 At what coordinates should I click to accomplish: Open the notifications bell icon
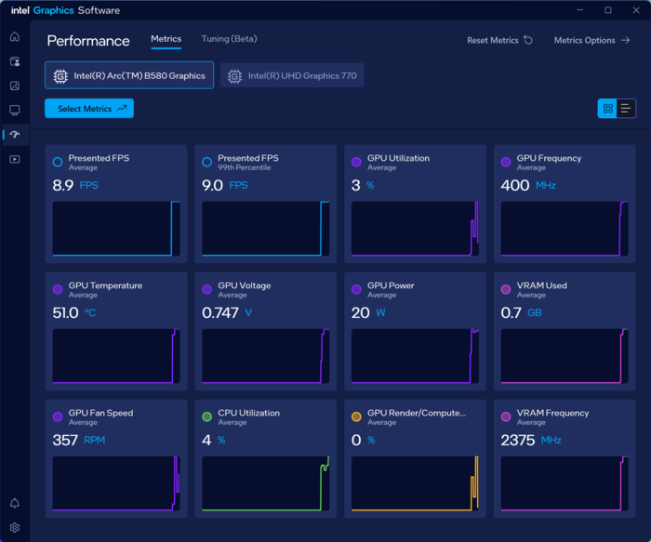(x=15, y=503)
